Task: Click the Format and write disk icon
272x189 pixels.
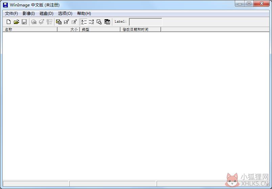Action: point(74,22)
